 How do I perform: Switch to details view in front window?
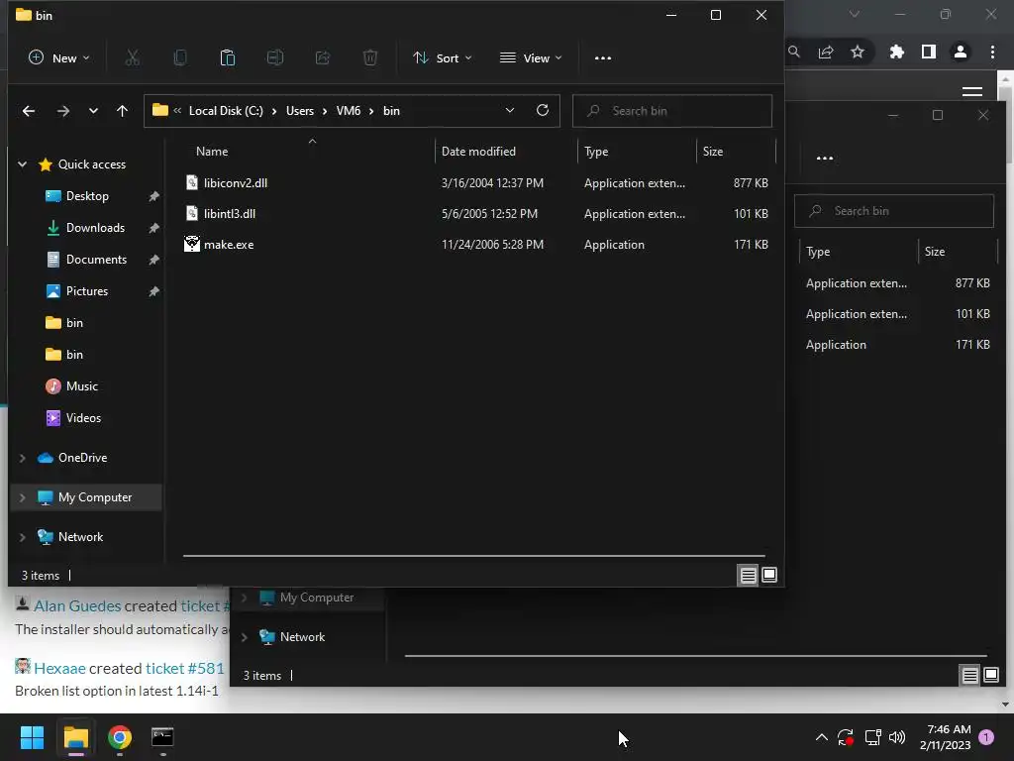[749, 575]
